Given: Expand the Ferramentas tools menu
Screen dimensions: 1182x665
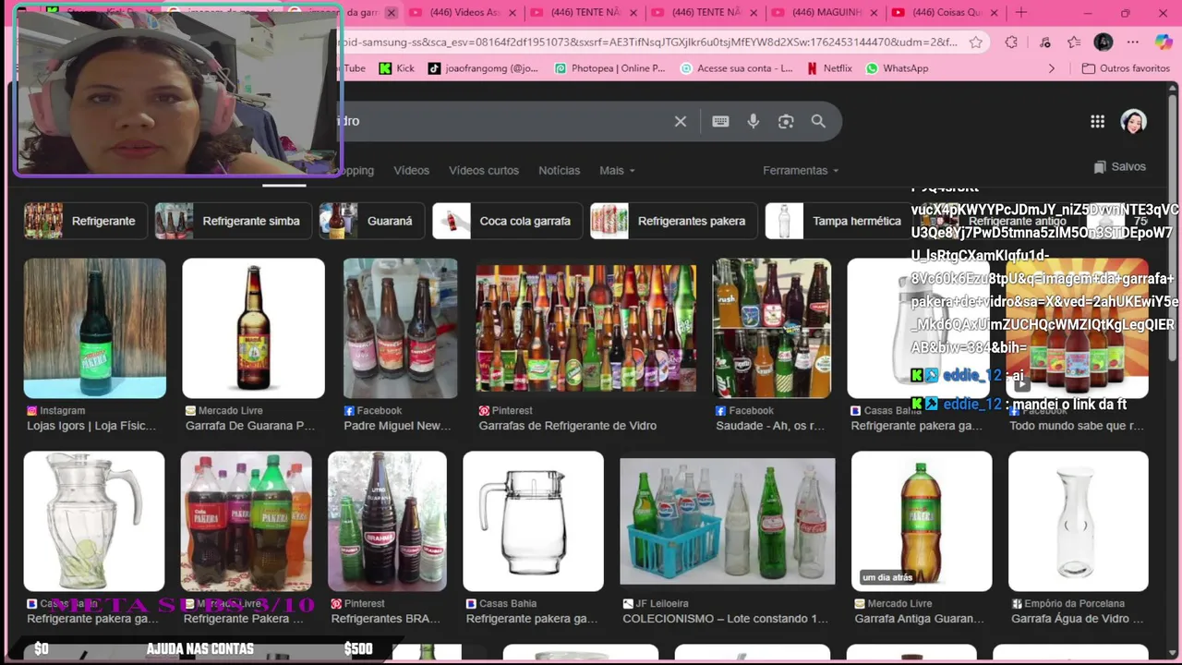Looking at the screenshot, I should pos(801,171).
